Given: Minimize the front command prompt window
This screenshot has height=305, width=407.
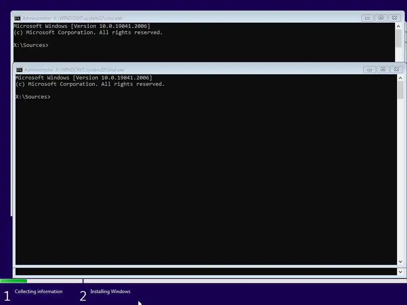Looking at the screenshot, I should 369,69.
